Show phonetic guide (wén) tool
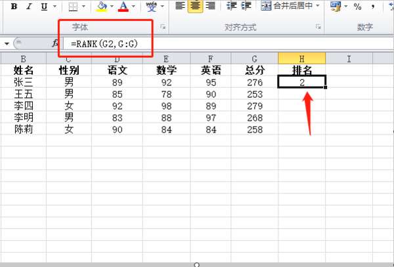Viewport: 394px width, 267px height. (x=152, y=7)
